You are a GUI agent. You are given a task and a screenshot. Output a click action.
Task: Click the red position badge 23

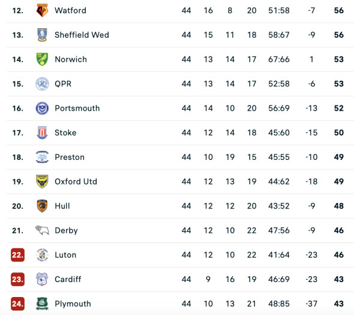pyautogui.click(x=17, y=280)
